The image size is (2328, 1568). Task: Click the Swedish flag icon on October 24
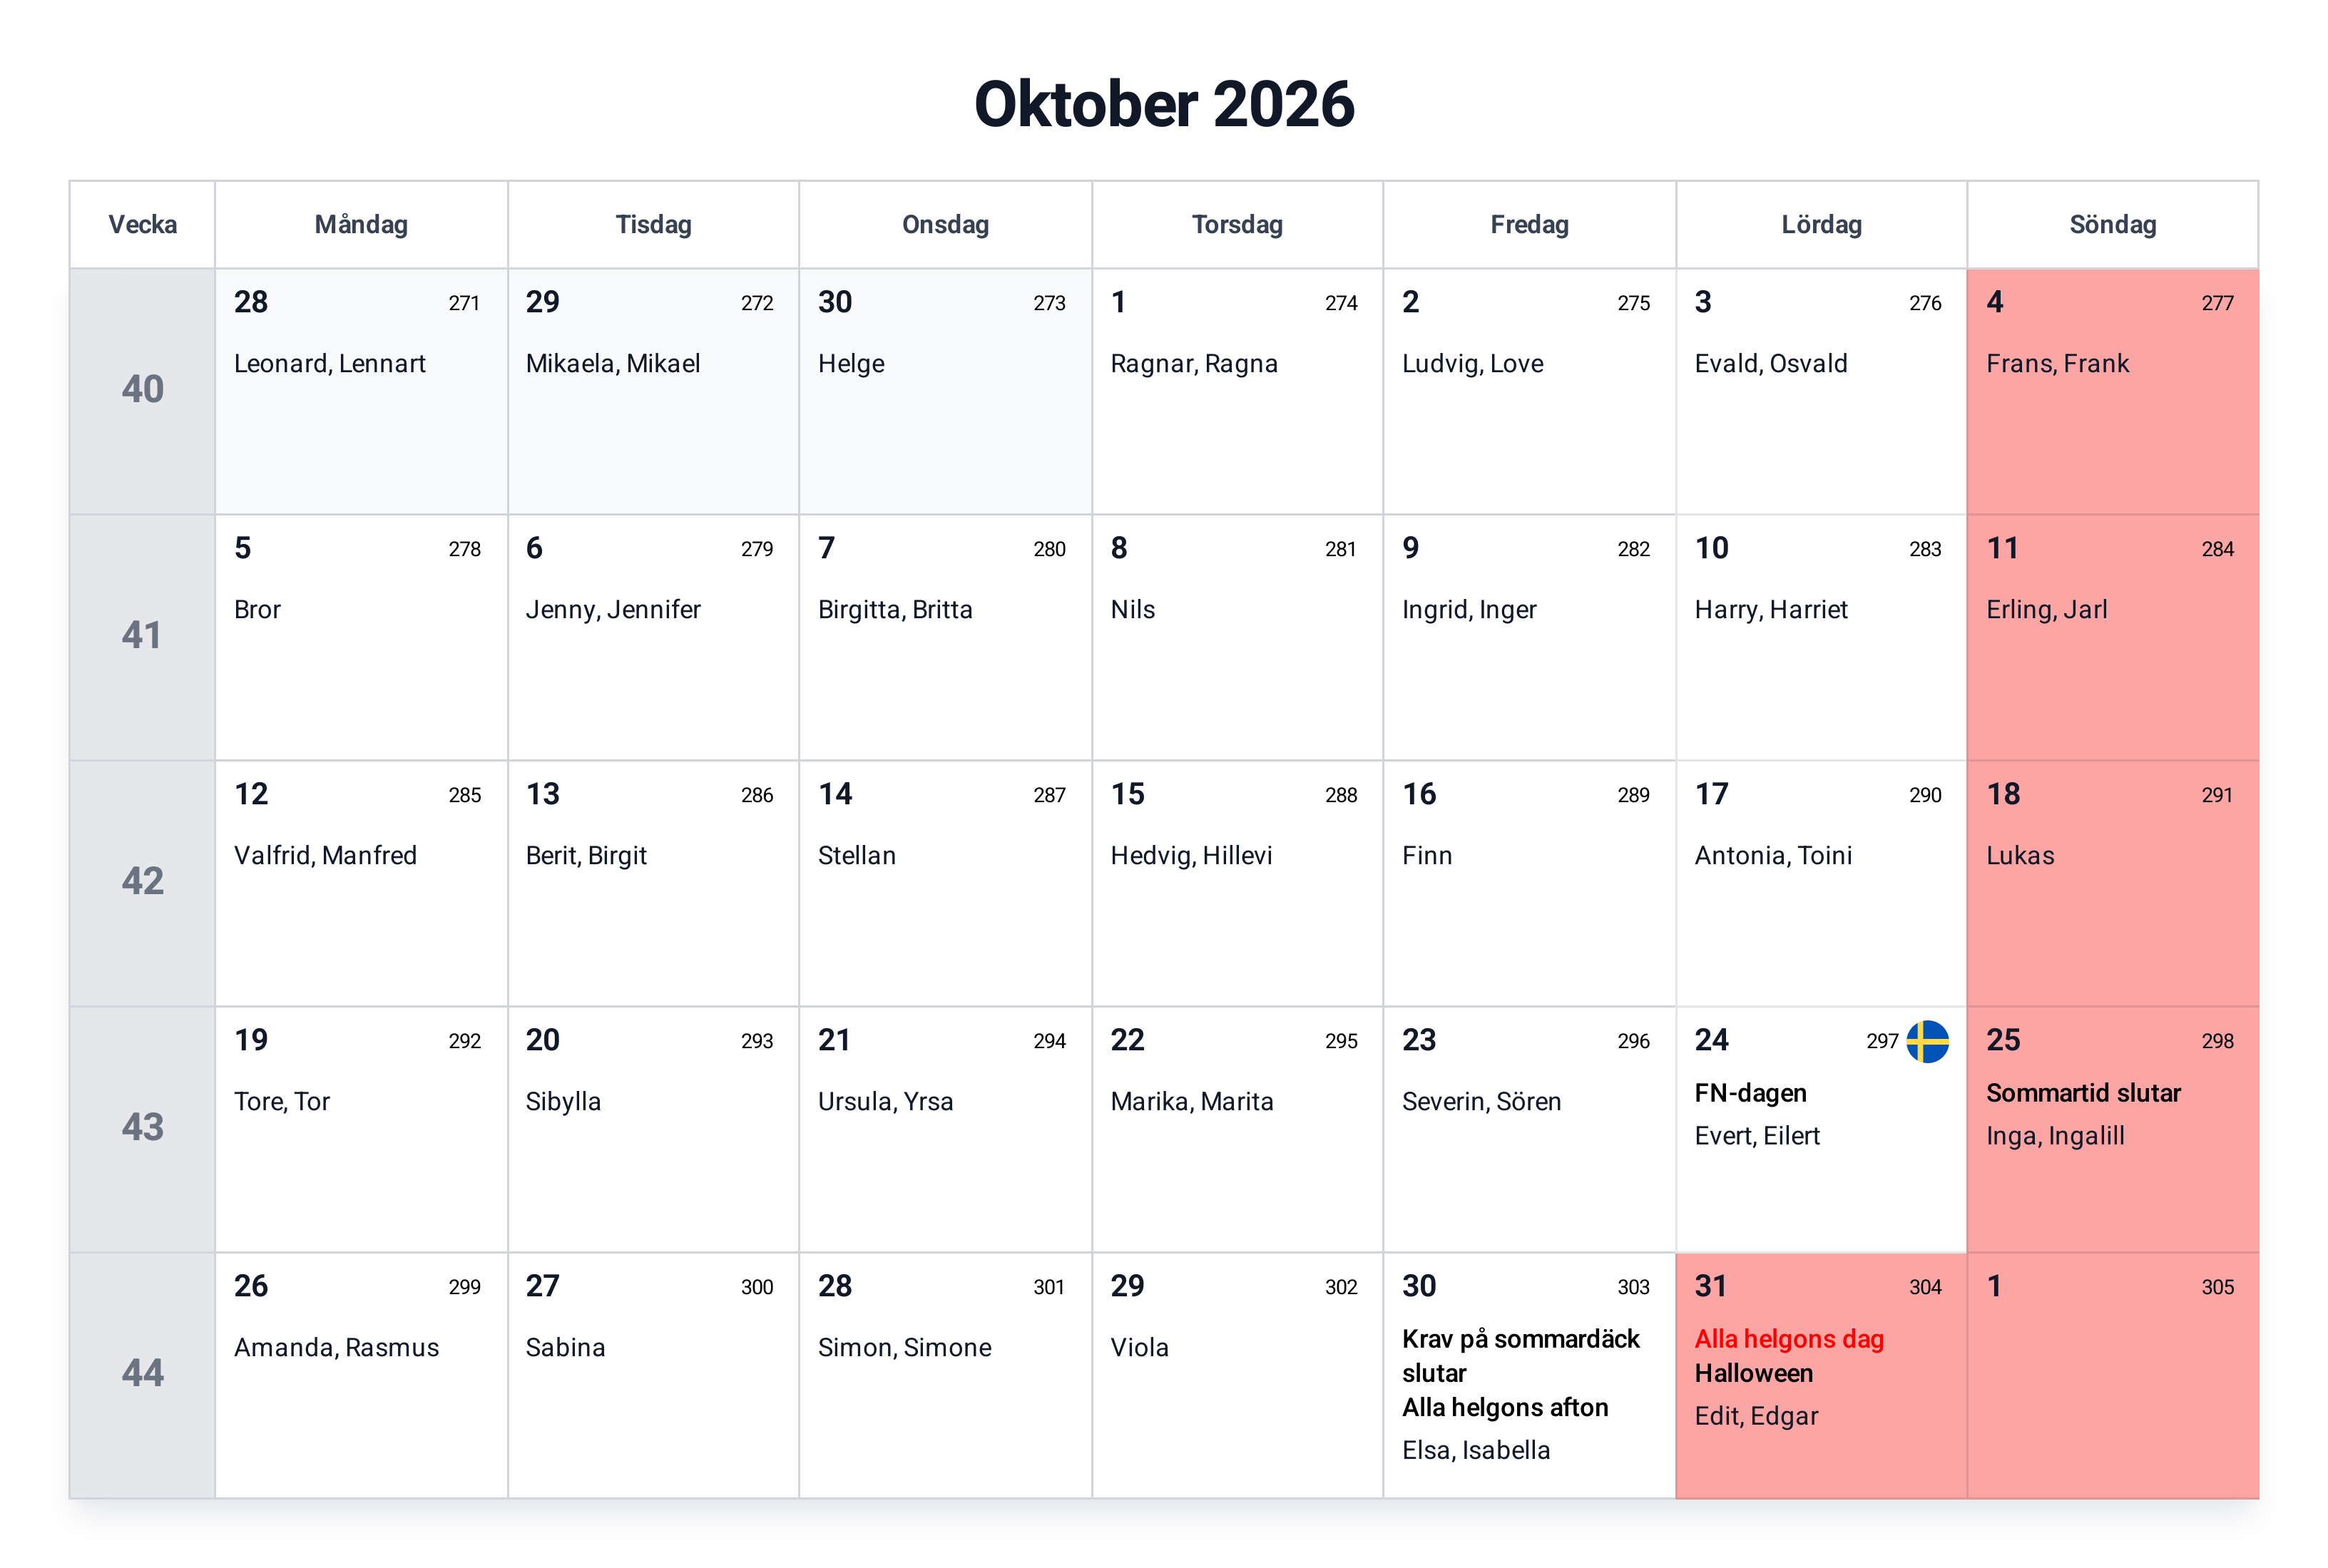pos(1927,1041)
